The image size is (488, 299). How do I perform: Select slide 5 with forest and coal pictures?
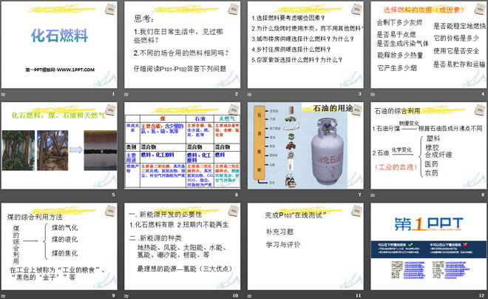(59, 146)
